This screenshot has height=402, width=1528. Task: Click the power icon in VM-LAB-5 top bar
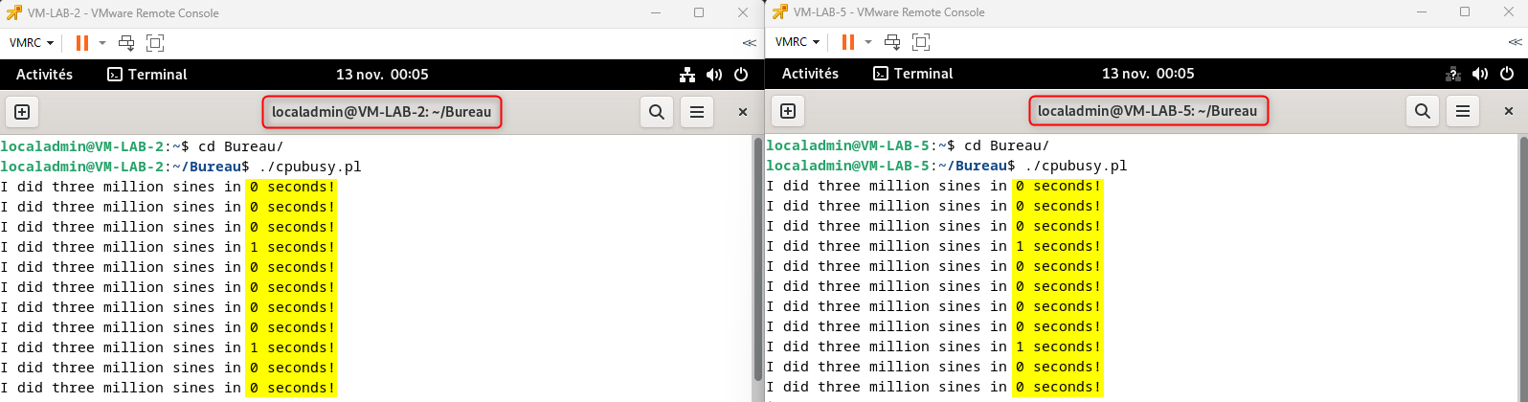pyautogui.click(x=1507, y=74)
